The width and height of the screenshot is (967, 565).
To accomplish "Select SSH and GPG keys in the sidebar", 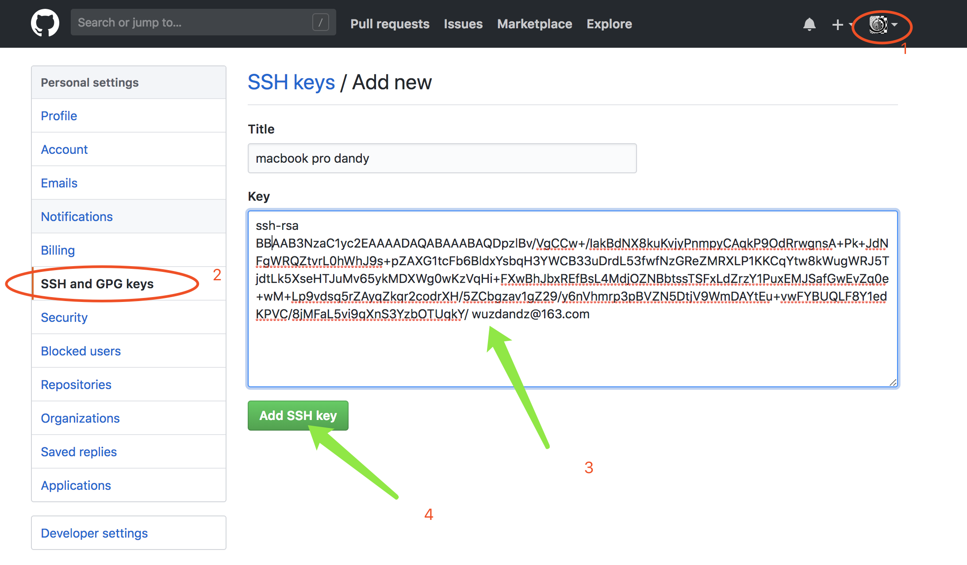I will pos(97,284).
